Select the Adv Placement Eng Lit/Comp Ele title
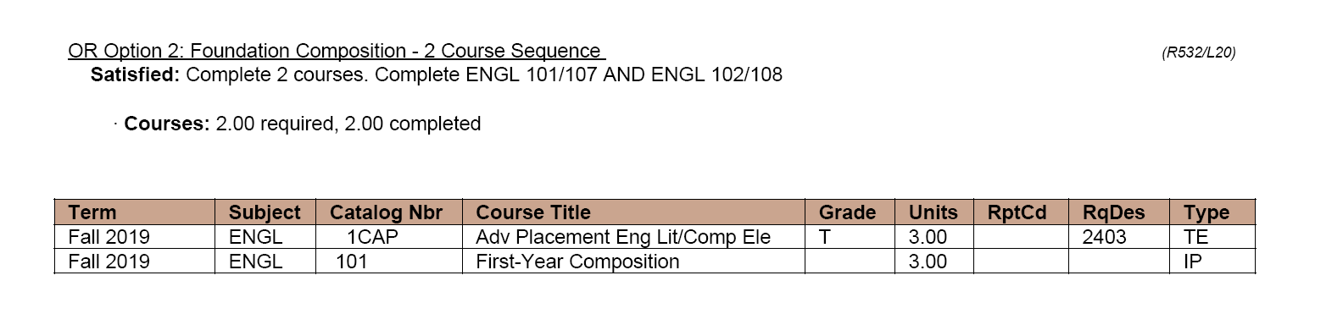 pos(623,237)
